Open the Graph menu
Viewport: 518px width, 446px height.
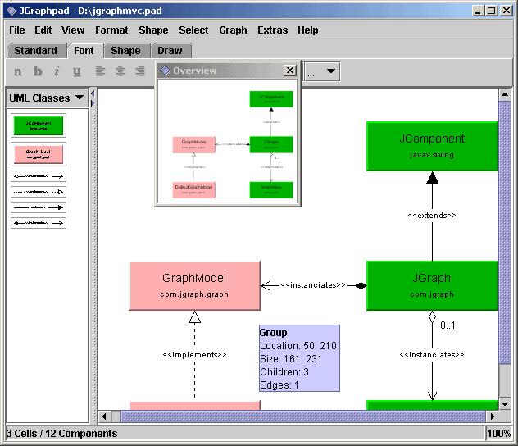tap(233, 30)
